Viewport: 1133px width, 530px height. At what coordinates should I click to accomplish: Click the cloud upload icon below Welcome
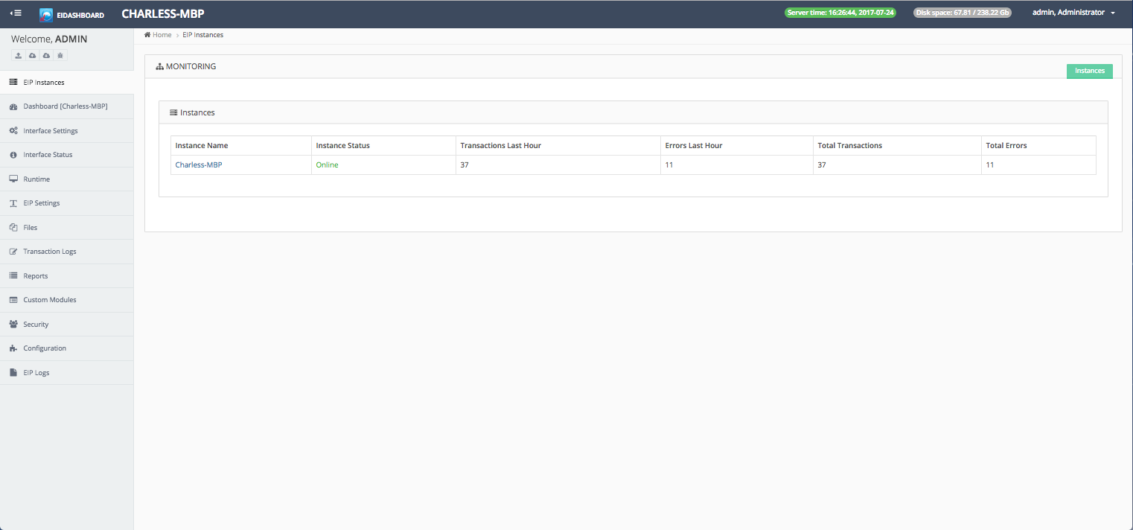coord(32,56)
